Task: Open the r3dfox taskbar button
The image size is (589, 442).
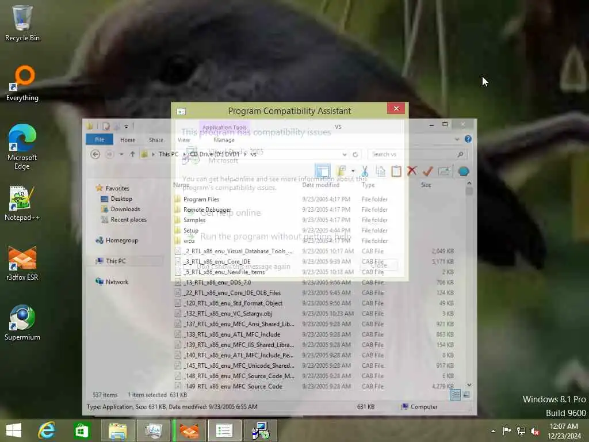Action: point(189,430)
